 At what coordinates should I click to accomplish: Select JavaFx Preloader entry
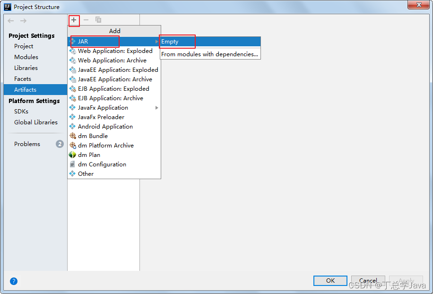(x=114, y=117)
